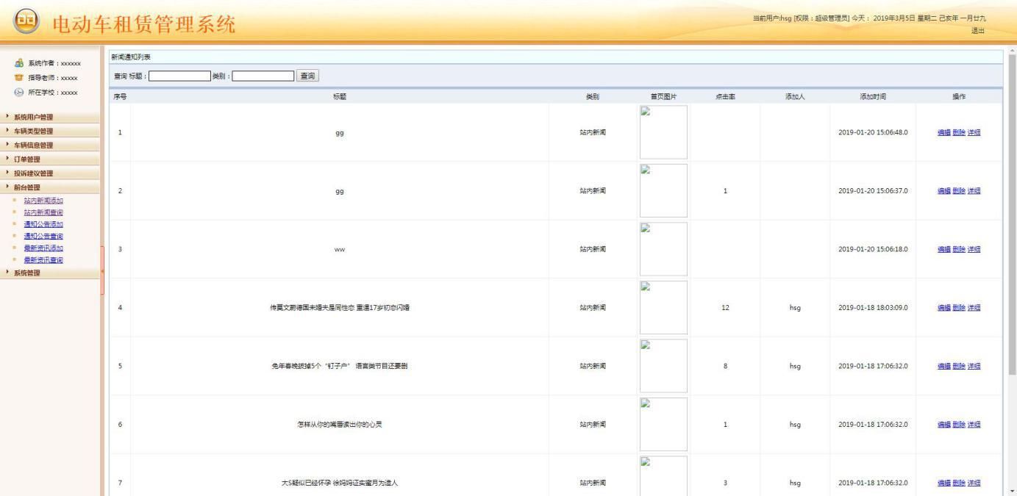Click the 新闻通知列表 panel title
This screenshot has height=496, width=1017.
[131, 57]
